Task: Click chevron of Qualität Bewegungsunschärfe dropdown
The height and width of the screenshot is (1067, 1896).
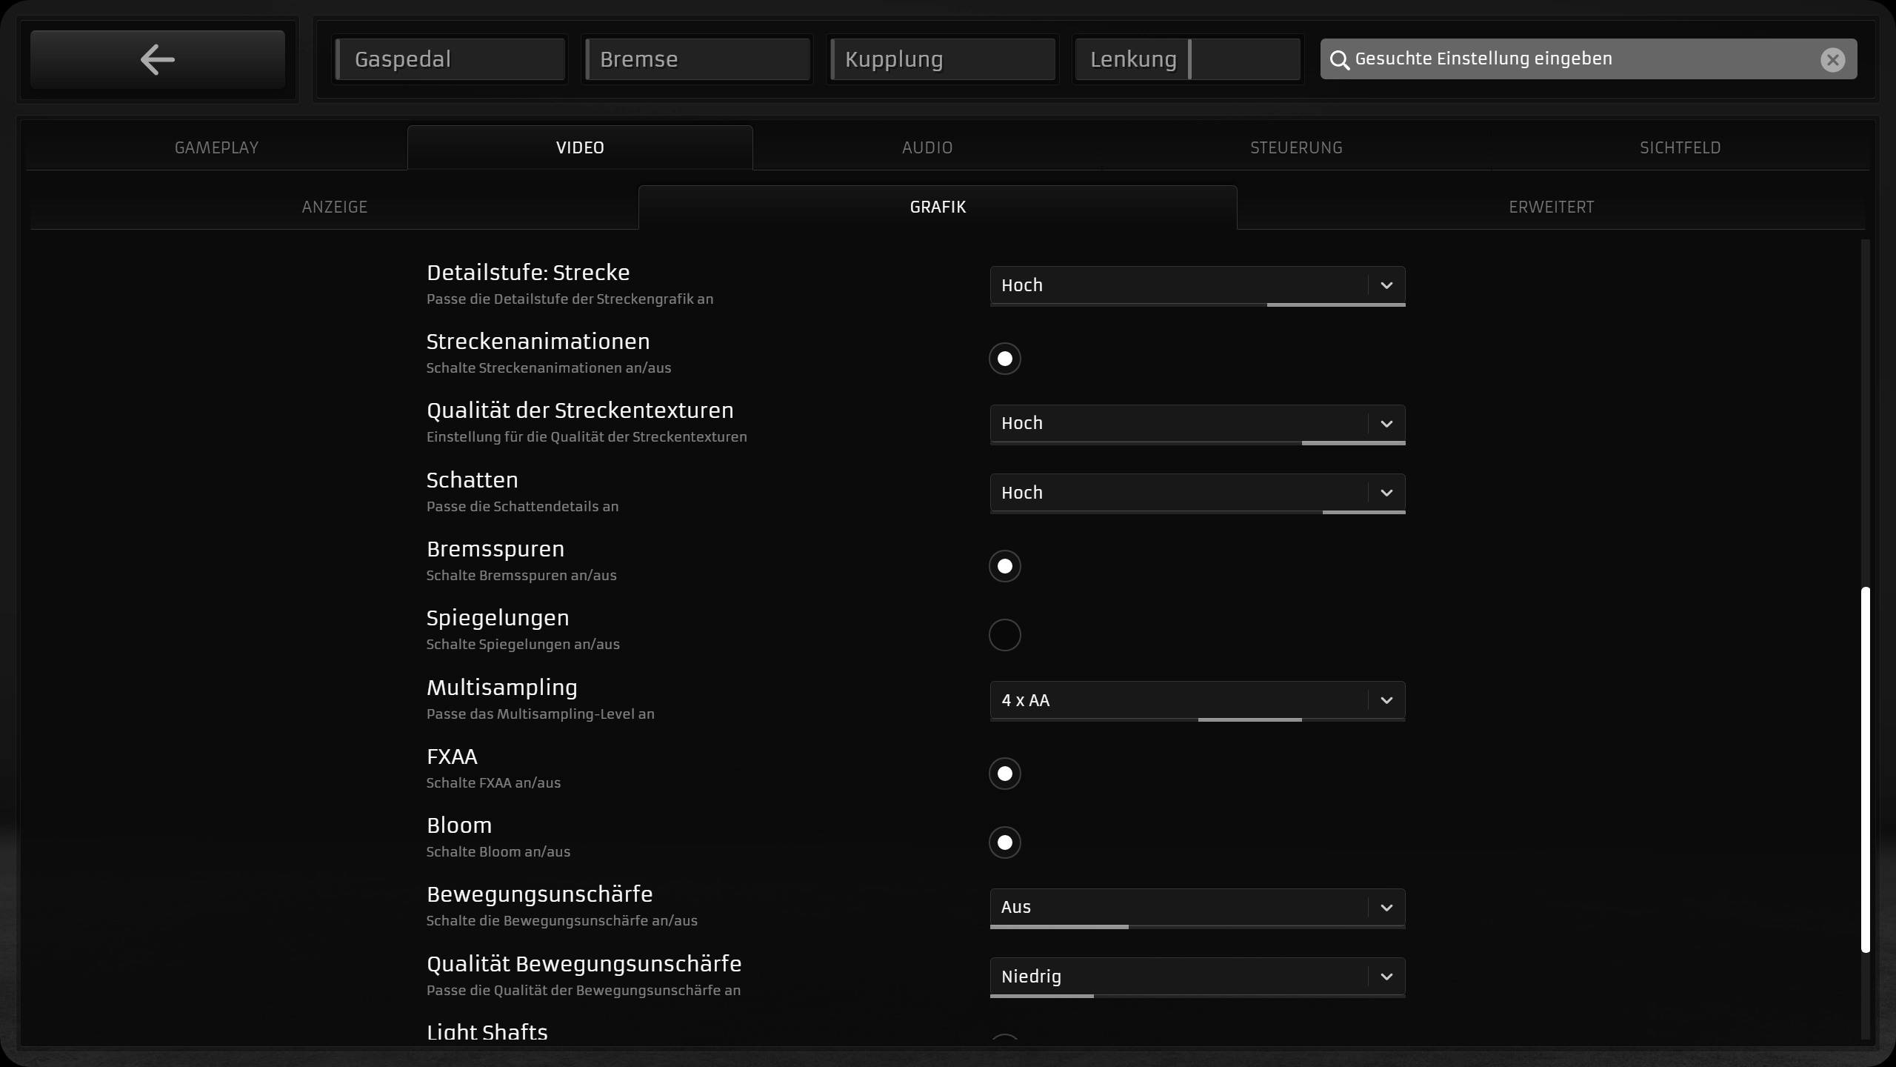Action: tap(1386, 977)
